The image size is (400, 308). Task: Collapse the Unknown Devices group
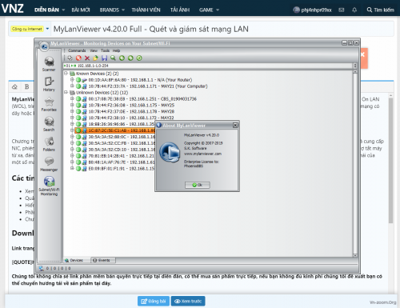pyautogui.click(x=66, y=93)
